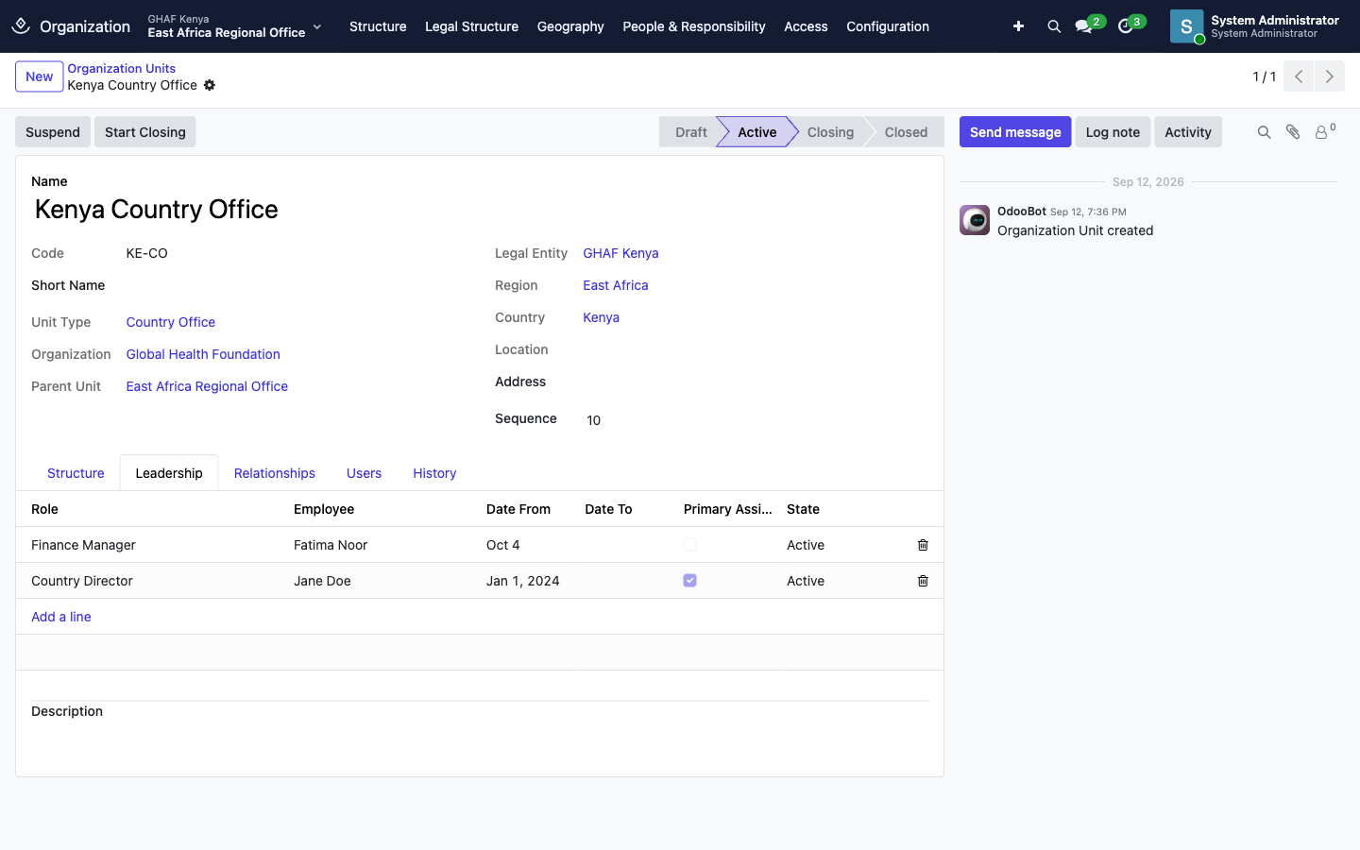Click OdooBot avatar in chatter
The image size is (1360, 850).
pos(975,220)
